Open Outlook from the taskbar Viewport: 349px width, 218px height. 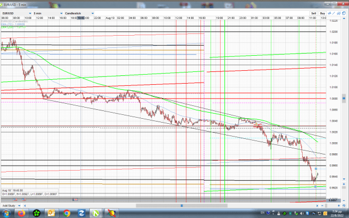click(x=51, y=214)
